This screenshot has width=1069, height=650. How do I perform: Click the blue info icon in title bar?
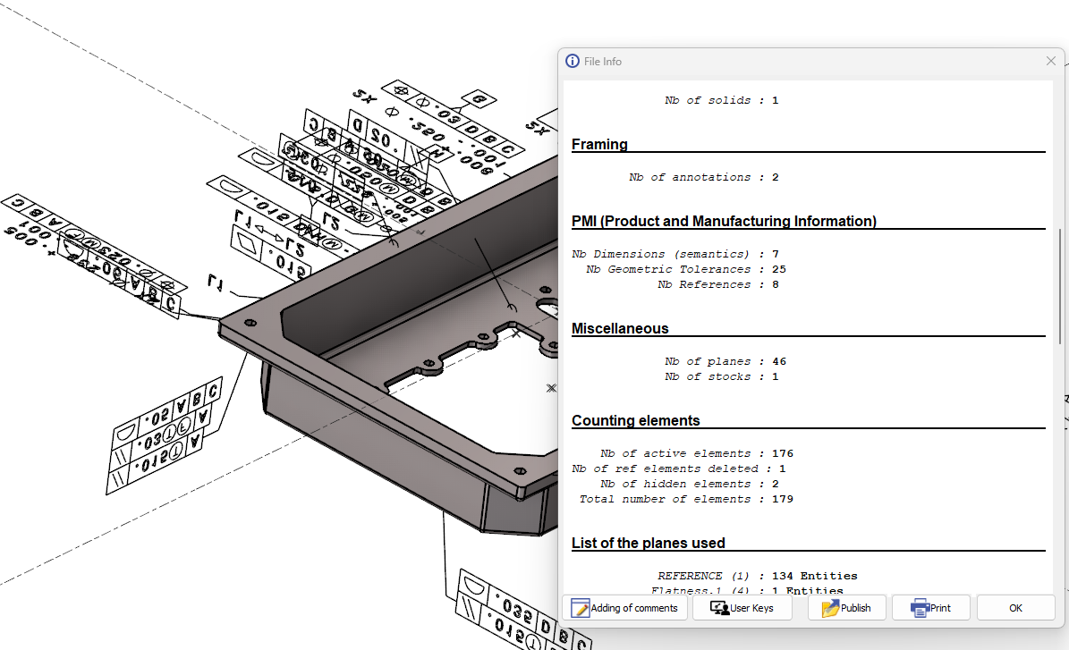pyautogui.click(x=573, y=61)
